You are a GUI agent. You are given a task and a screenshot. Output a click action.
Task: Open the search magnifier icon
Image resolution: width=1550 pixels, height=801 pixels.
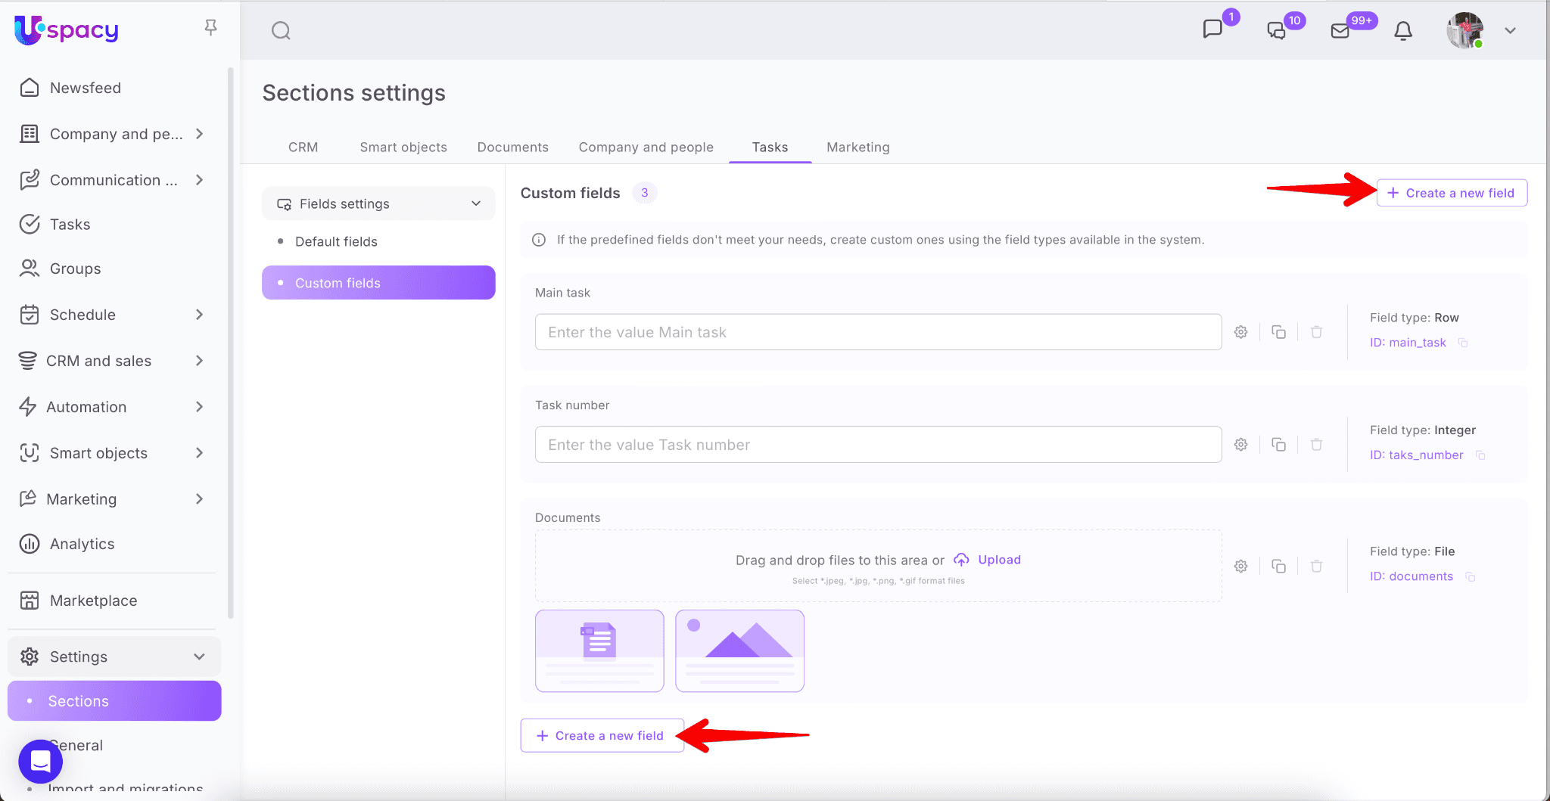281,30
